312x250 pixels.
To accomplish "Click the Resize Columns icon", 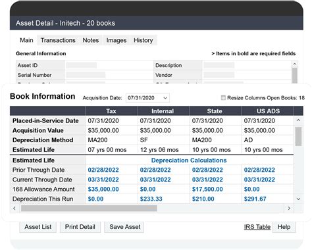I will [x=223, y=98].
